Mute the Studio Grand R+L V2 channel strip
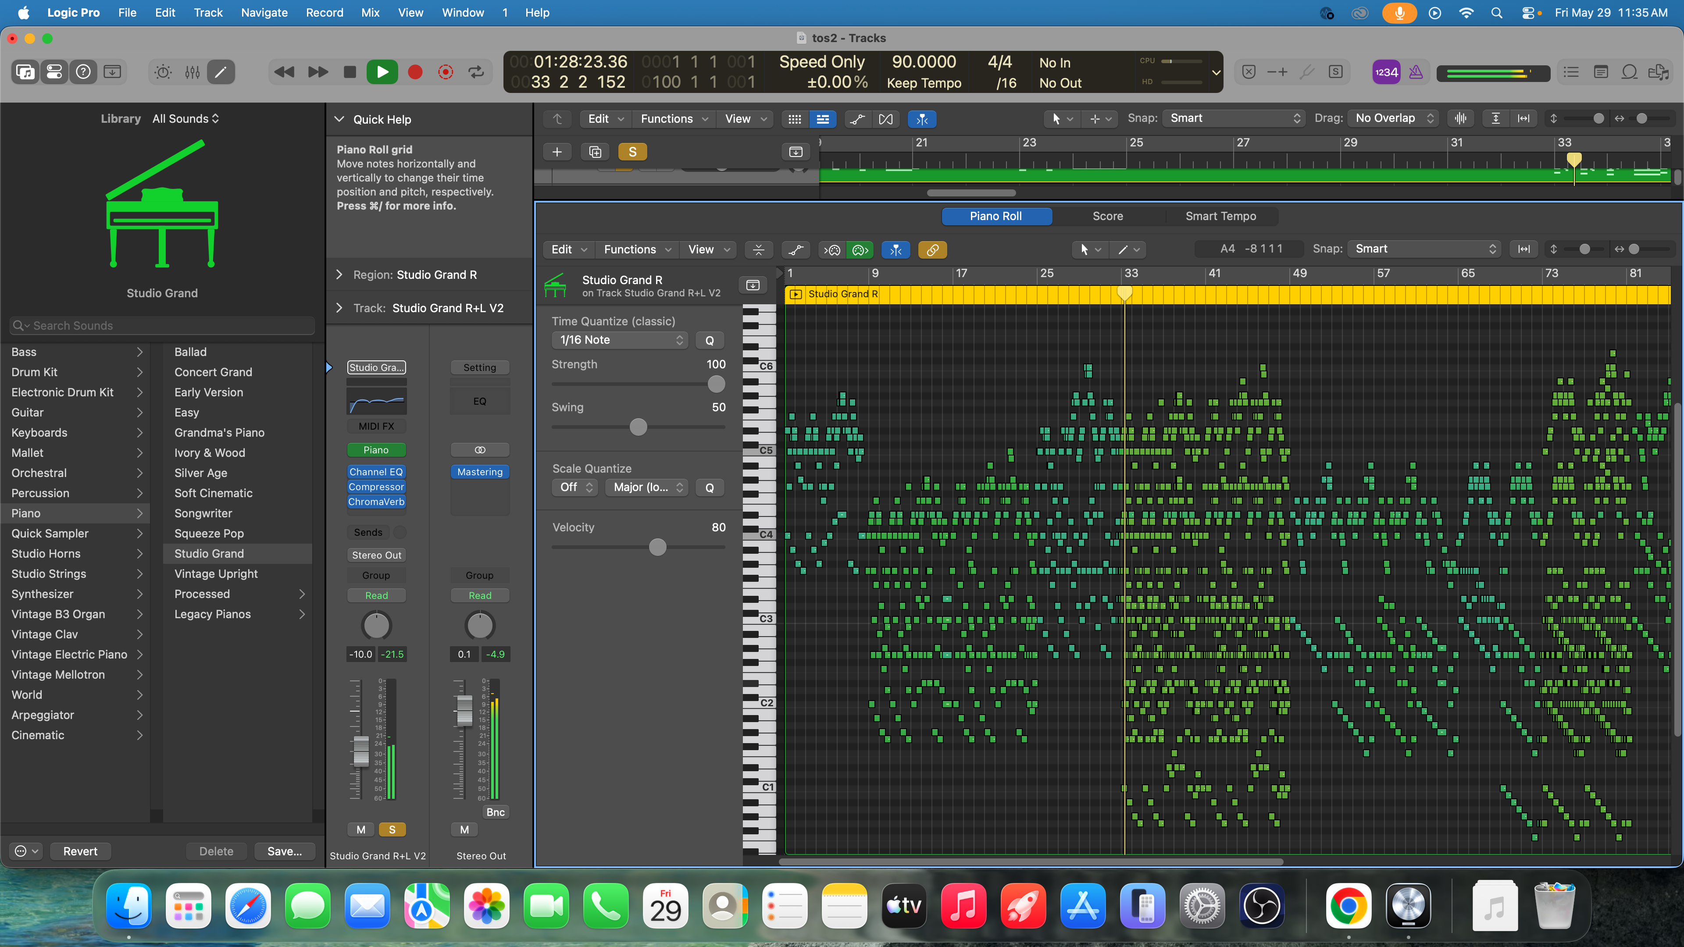 (361, 830)
